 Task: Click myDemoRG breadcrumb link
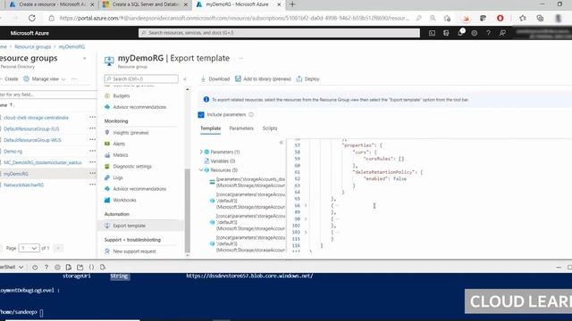pyautogui.click(x=71, y=46)
